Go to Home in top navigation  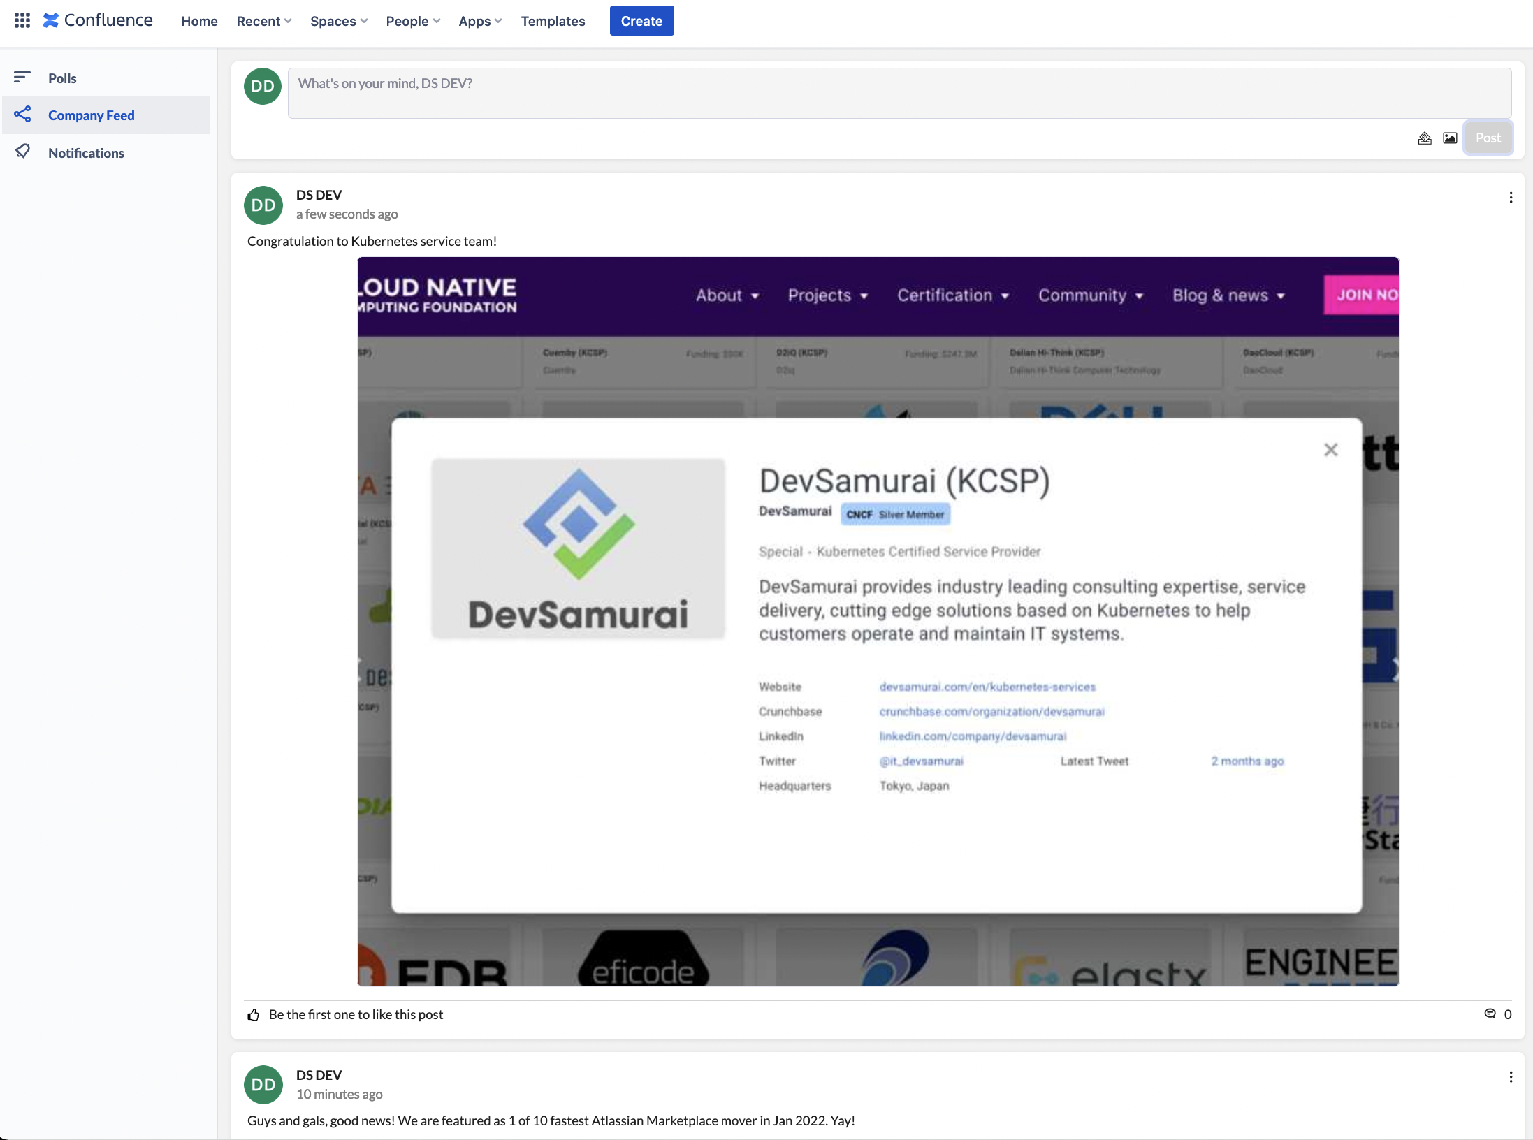click(x=199, y=21)
